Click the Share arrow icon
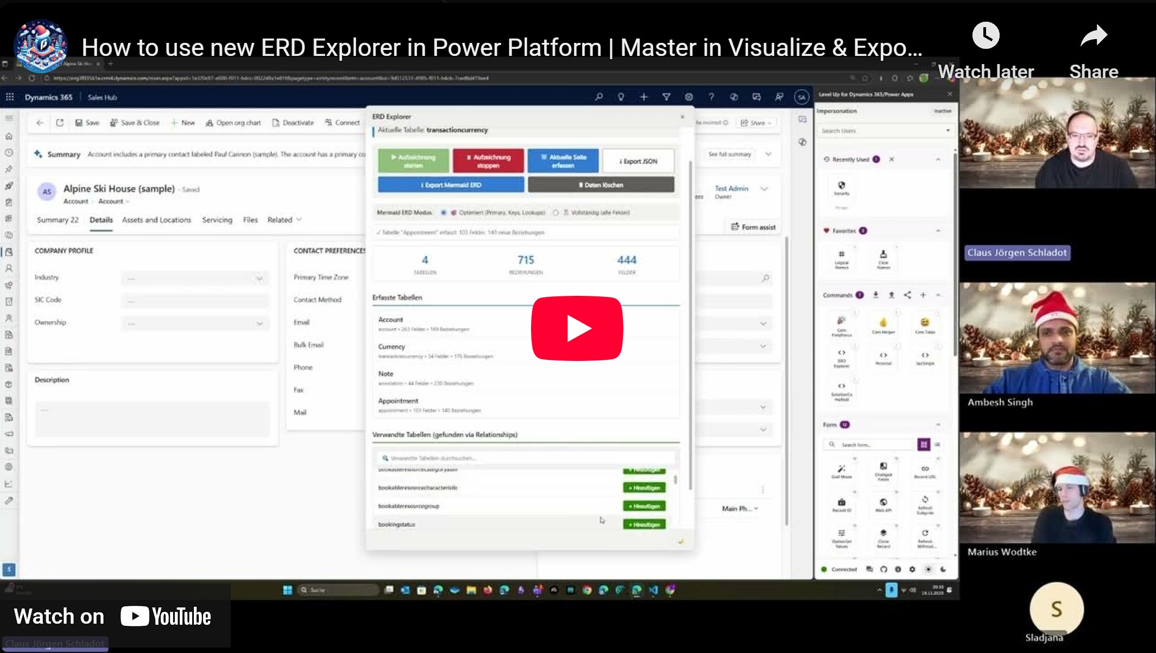Viewport: 1156px width, 653px height. [x=1093, y=36]
